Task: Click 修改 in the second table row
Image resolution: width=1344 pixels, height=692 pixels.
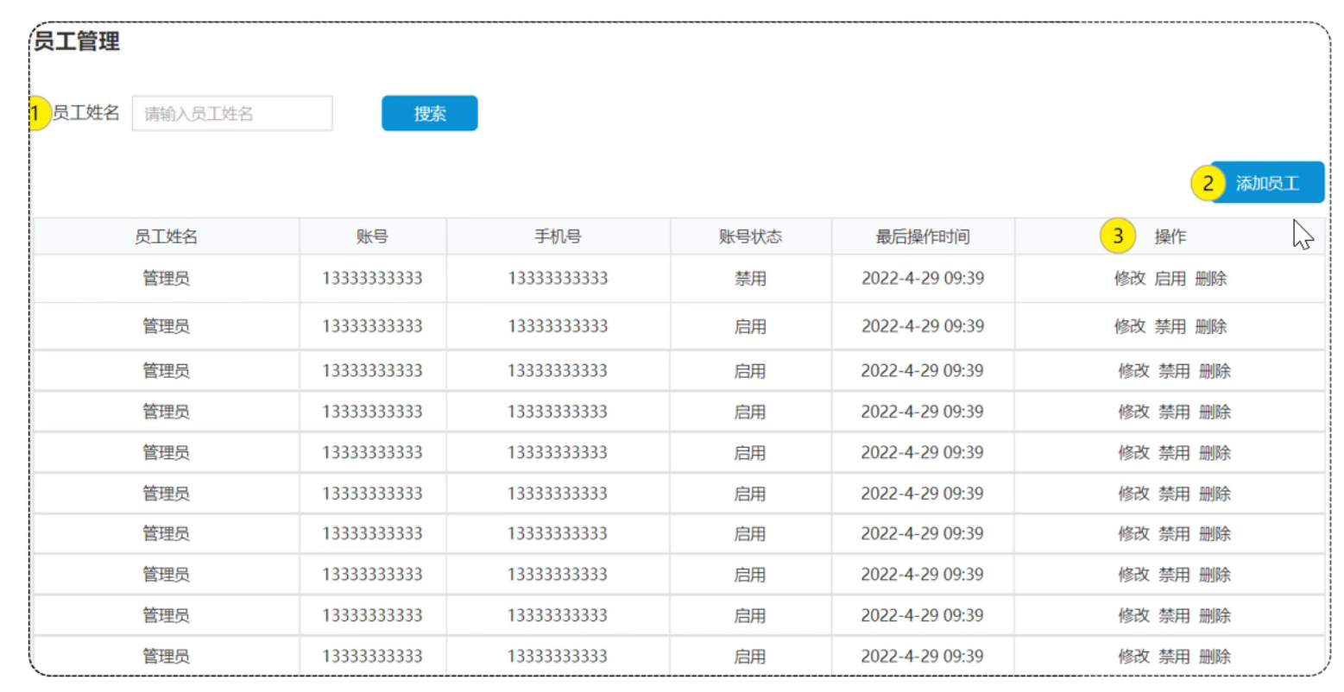Action: pos(1129,326)
